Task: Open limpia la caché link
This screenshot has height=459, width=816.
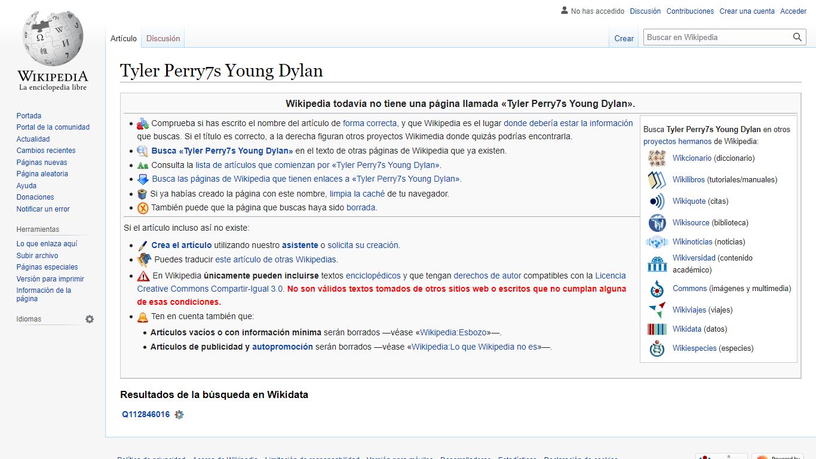Action: point(357,194)
